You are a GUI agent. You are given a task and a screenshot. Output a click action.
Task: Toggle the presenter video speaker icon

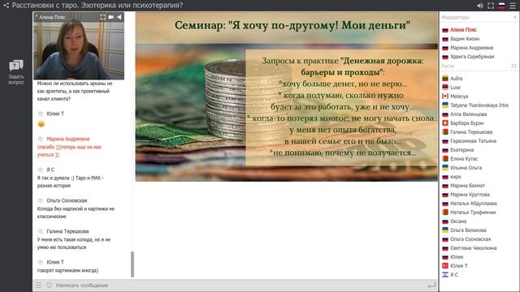pyautogui.click(x=119, y=17)
